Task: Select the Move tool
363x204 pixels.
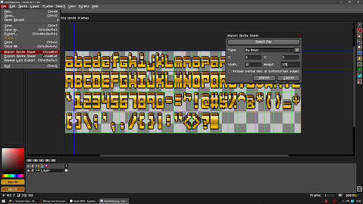Action: (x=359, y=53)
